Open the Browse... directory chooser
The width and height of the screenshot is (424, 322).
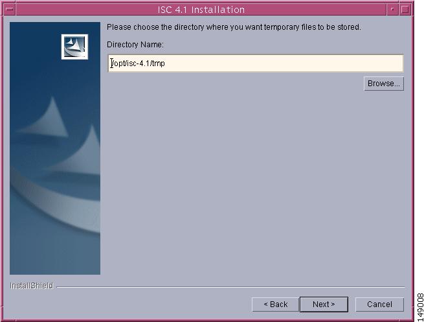click(x=384, y=84)
